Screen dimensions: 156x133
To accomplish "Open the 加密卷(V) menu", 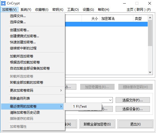I will (9, 10).
